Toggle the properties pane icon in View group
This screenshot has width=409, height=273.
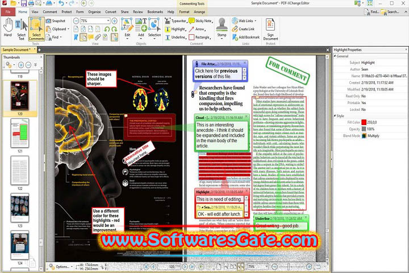114,38
